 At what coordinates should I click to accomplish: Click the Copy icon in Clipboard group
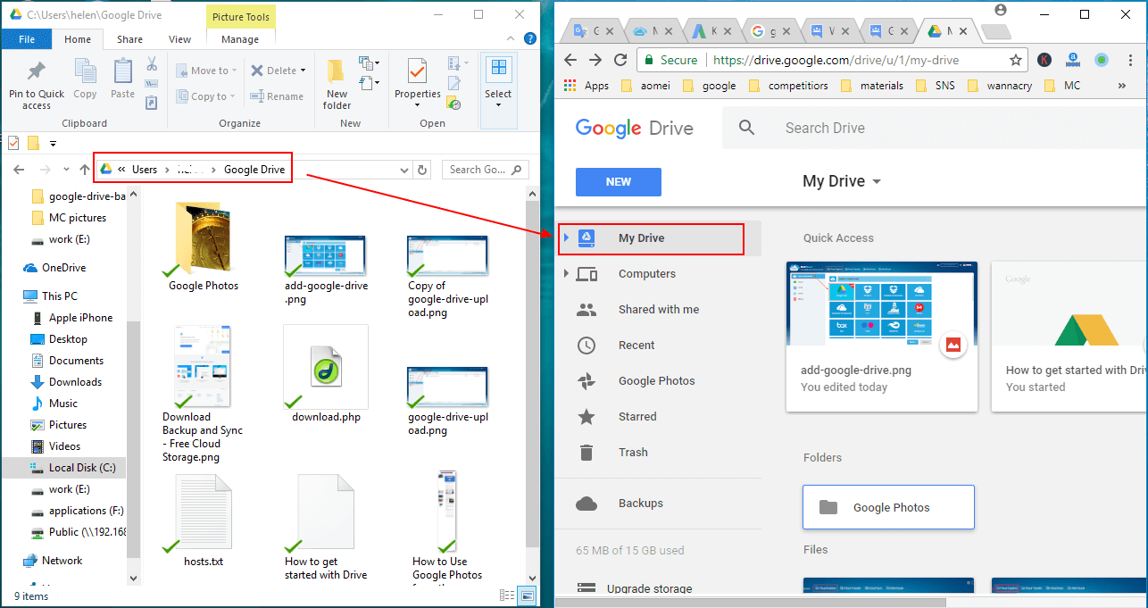click(85, 79)
